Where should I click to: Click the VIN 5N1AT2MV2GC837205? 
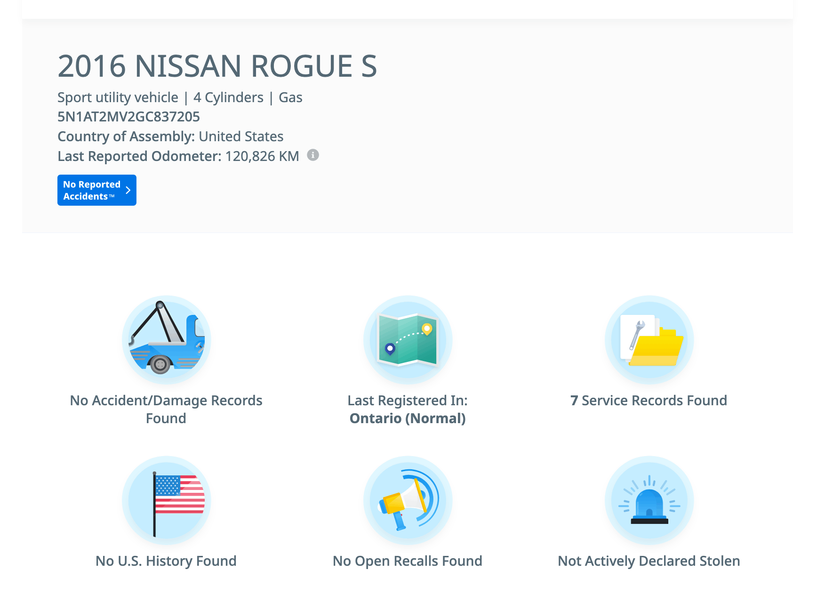coord(128,117)
